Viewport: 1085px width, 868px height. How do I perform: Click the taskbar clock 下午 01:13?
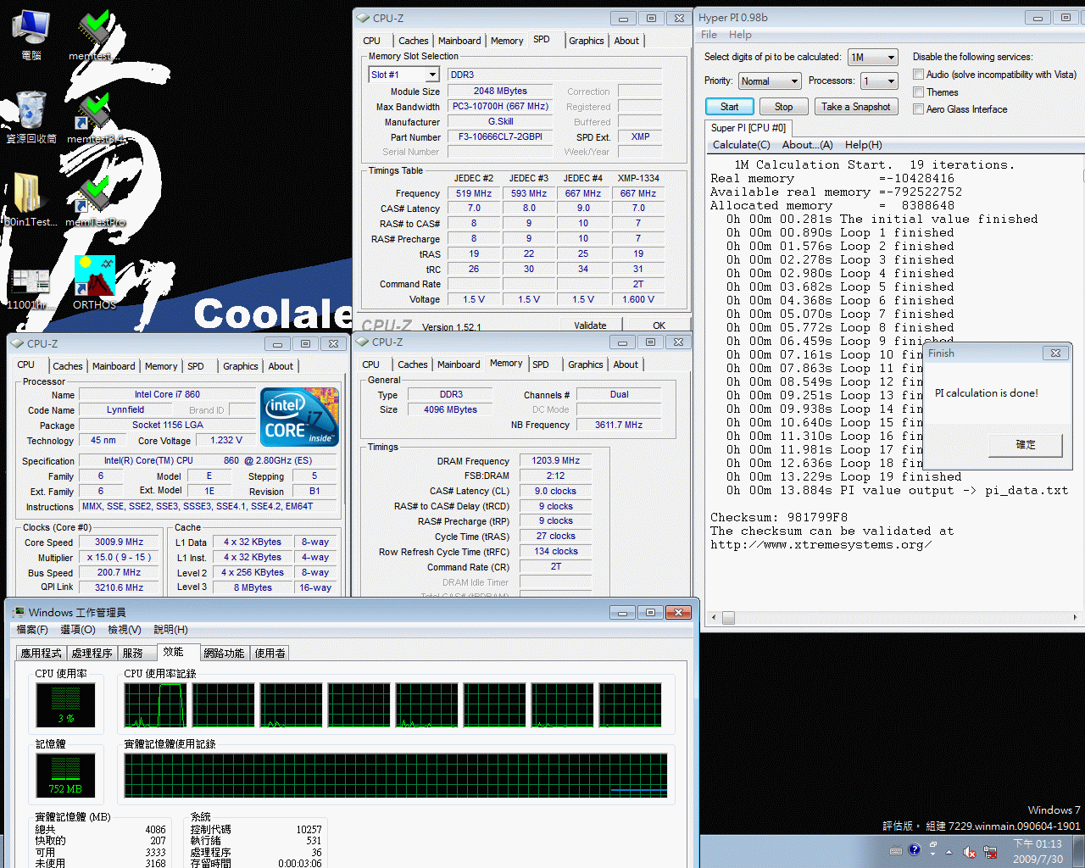click(x=1038, y=851)
